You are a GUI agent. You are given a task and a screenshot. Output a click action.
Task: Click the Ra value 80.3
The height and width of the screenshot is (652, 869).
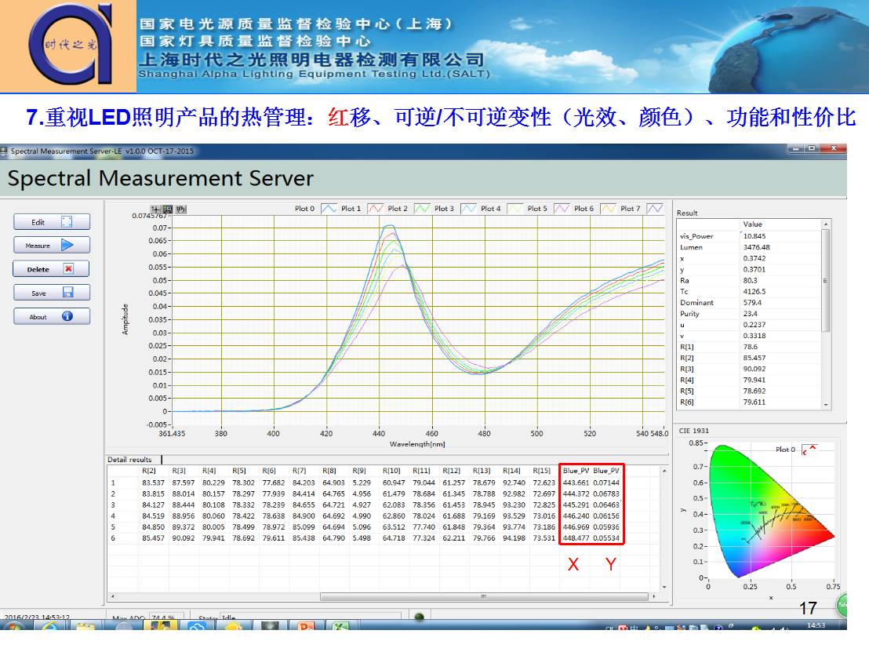750,281
